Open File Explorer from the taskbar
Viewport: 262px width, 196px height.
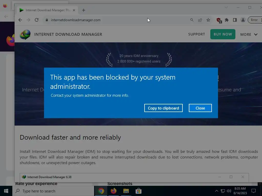click(x=126, y=191)
